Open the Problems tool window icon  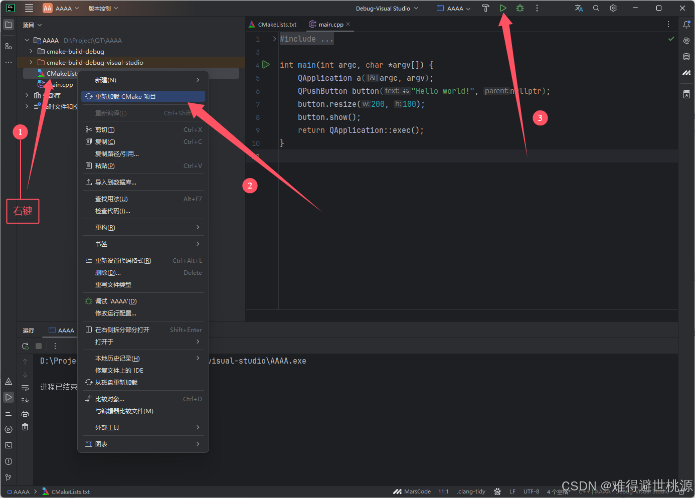[9, 461]
